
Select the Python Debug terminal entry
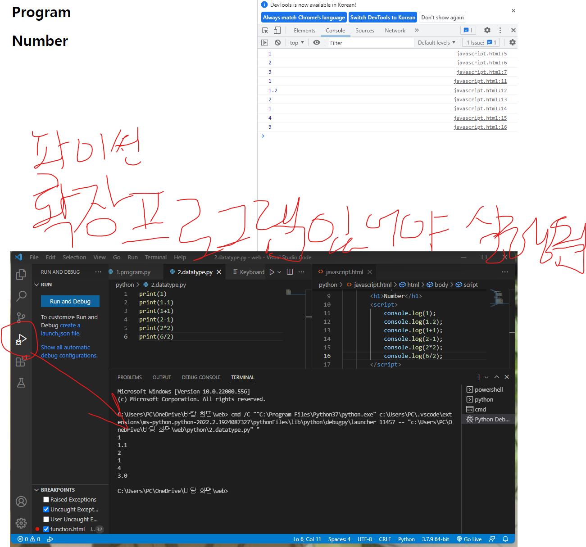pos(488,419)
